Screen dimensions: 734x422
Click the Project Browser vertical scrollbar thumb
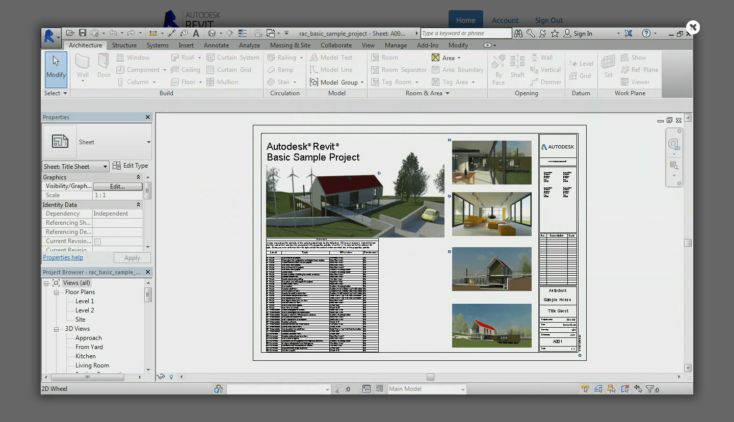point(148,295)
